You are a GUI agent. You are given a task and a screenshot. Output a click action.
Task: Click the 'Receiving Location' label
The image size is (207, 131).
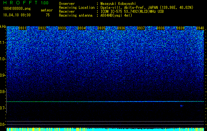point(77,8)
